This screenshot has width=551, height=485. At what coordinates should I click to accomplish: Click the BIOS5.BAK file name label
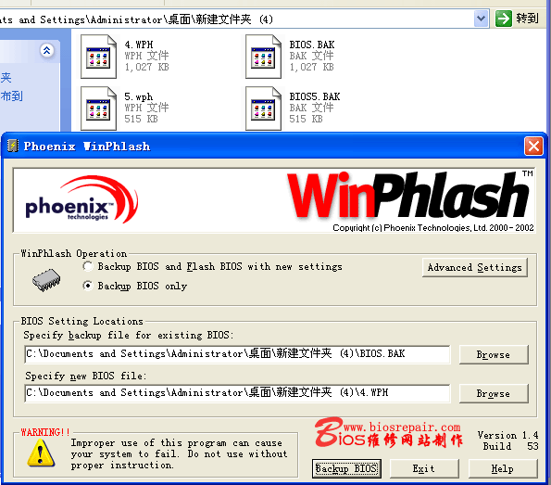pyautogui.click(x=315, y=96)
